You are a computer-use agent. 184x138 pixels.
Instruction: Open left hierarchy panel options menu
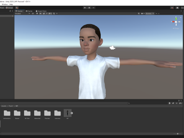point(12,11)
